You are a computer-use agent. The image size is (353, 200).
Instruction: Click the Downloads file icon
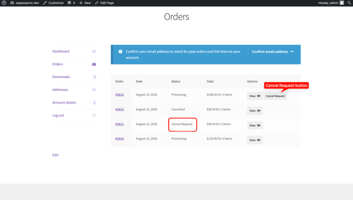coord(95,77)
